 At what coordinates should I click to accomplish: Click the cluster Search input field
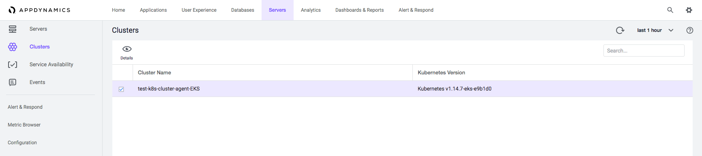point(644,51)
